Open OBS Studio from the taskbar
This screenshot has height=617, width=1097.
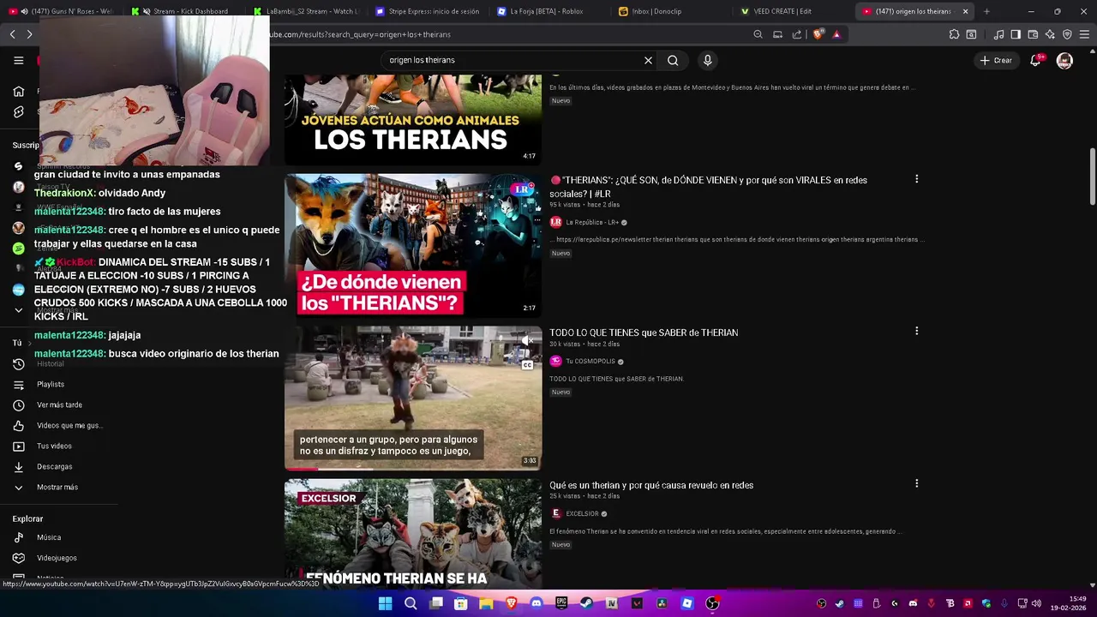point(712,603)
